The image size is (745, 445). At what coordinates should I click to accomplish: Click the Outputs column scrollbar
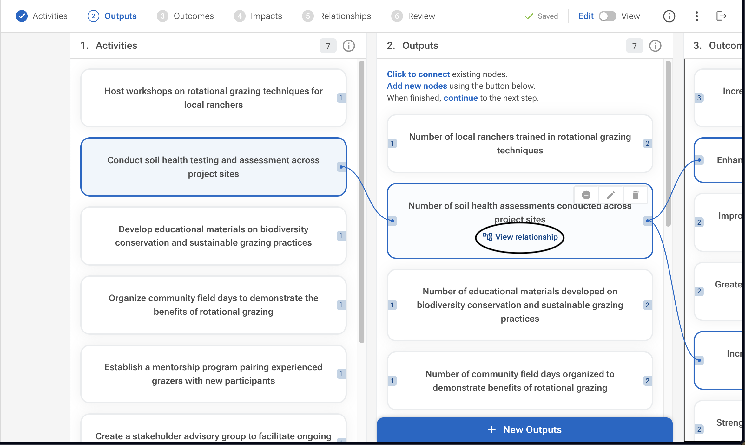pos(668,144)
